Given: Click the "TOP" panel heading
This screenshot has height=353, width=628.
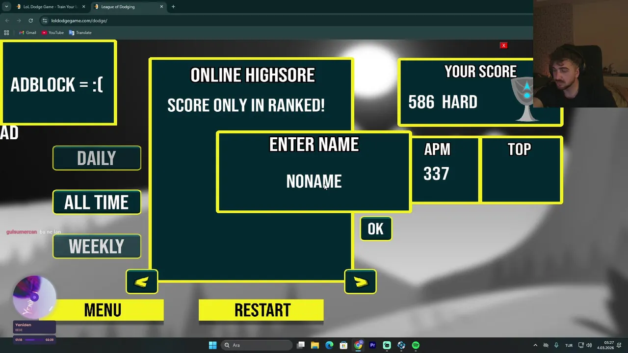Looking at the screenshot, I should pos(519,149).
